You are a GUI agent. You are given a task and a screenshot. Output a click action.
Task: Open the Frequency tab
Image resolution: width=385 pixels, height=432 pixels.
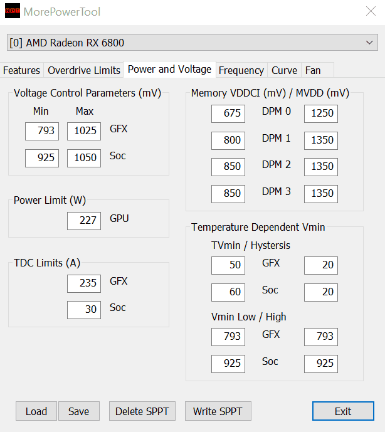point(241,70)
